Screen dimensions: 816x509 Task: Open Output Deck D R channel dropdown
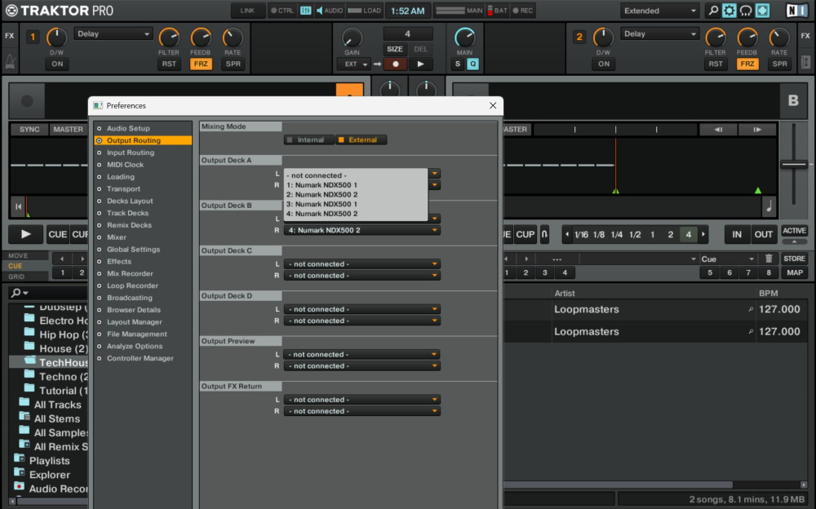(362, 321)
